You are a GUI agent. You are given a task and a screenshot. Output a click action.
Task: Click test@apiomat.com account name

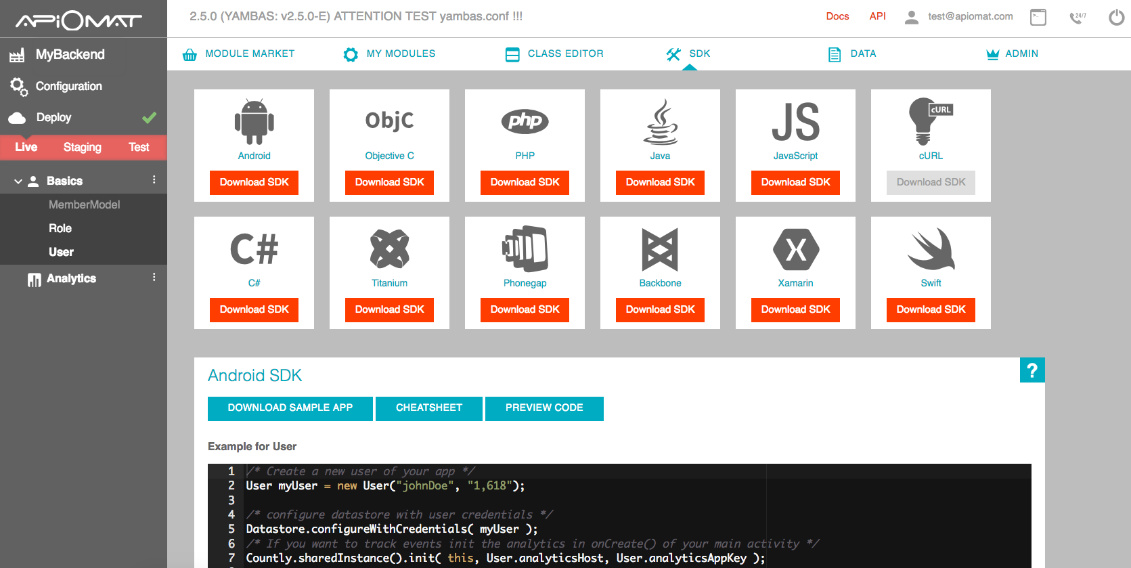971,16
